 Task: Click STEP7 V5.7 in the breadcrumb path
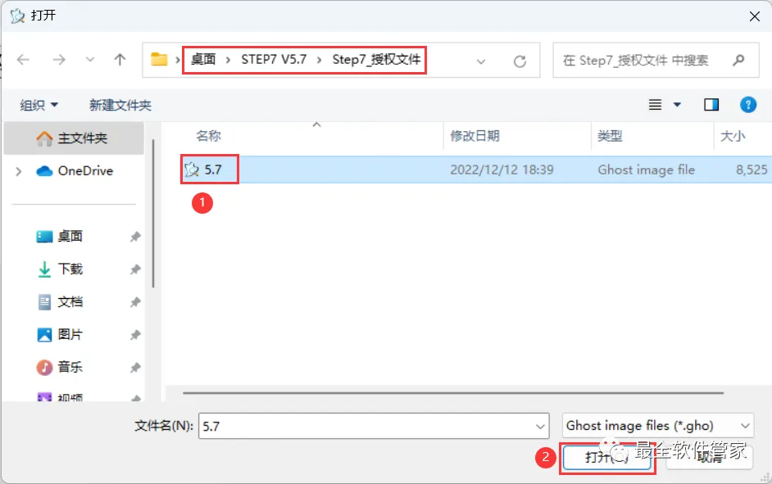[274, 60]
